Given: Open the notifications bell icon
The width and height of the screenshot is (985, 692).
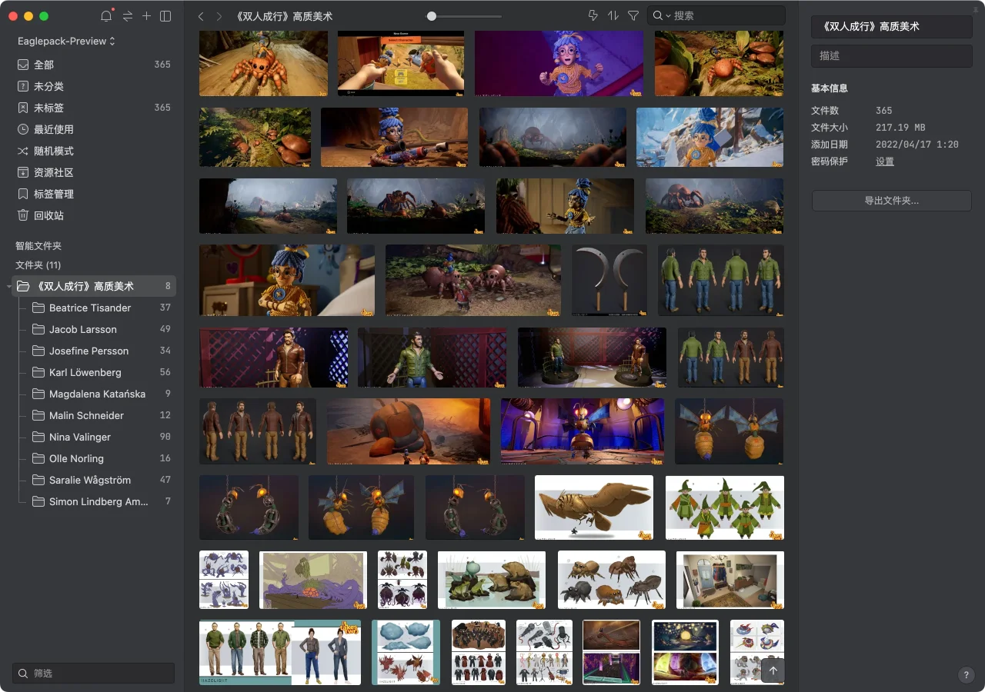Looking at the screenshot, I should [106, 16].
